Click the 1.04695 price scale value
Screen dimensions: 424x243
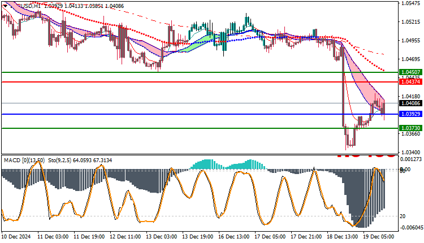click(411, 59)
